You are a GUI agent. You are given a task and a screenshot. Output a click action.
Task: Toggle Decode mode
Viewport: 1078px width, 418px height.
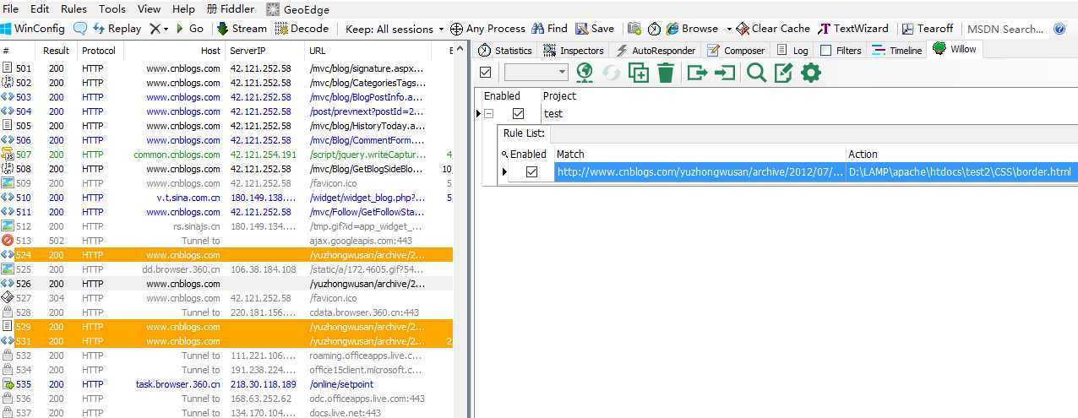(x=302, y=28)
